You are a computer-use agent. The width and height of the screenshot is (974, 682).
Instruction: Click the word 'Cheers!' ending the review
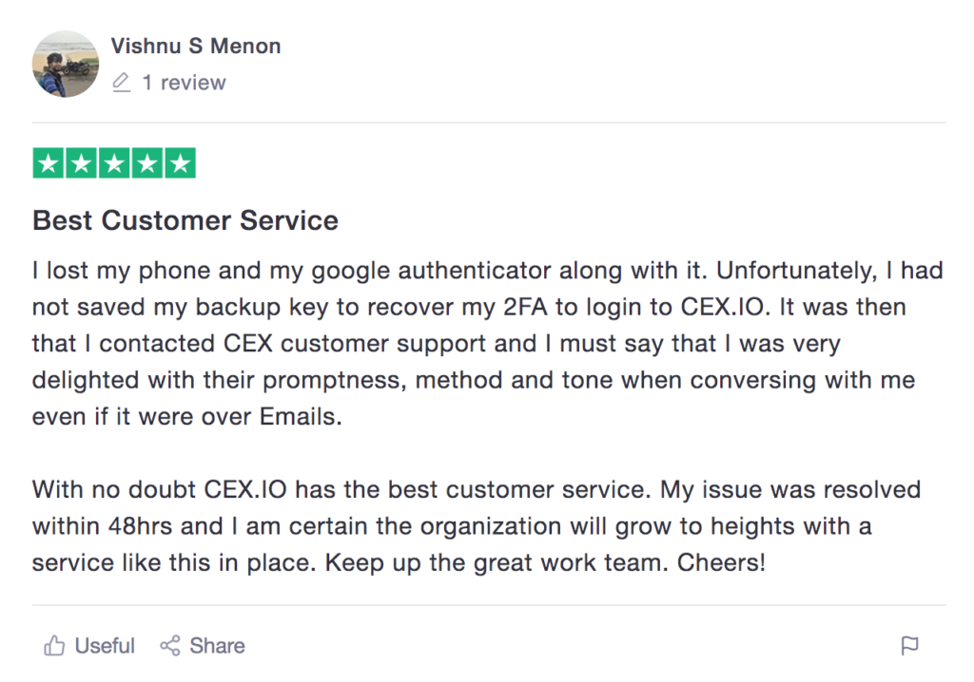[x=721, y=563]
